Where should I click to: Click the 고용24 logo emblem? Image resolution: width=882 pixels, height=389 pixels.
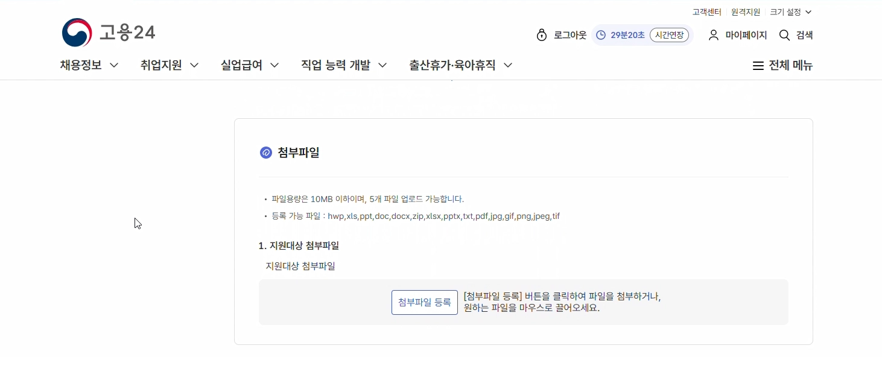(77, 33)
